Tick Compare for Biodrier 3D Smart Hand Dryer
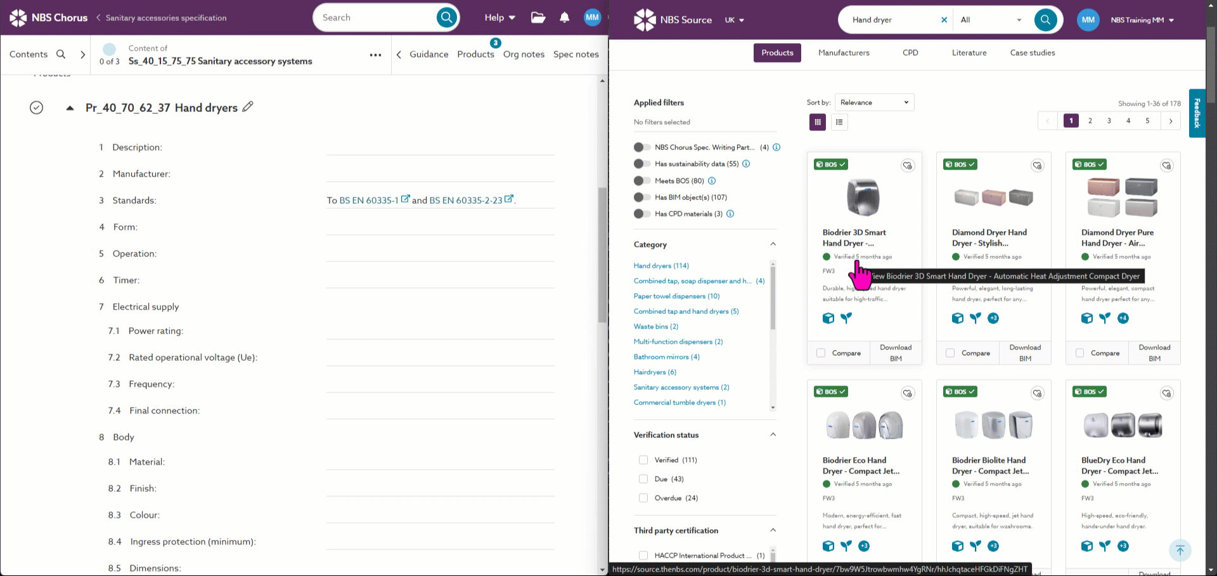Image resolution: width=1217 pixels, height=576 pixels. pos(821,353)
